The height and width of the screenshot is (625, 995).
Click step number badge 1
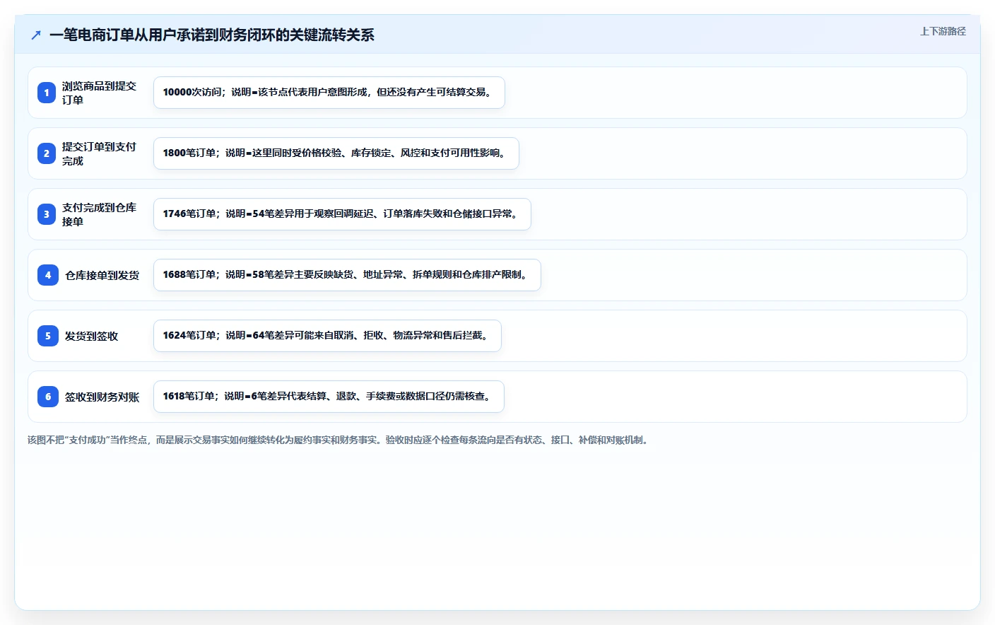[47, 93]
